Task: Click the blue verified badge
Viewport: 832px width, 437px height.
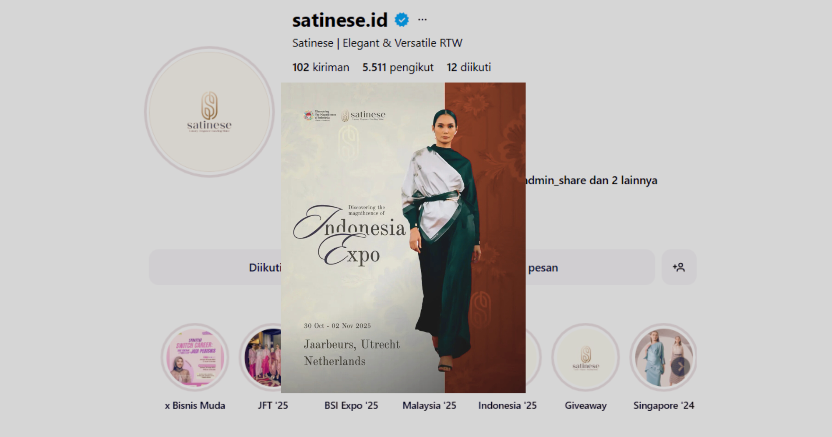Action: click(x=402, y=20)
